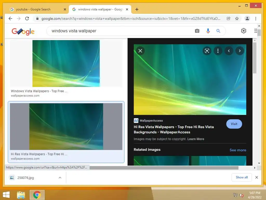This screenshot has width=266, height=200.
Task: Open a new browser tab
Action: pyautogui.click(x=137, y=9)
